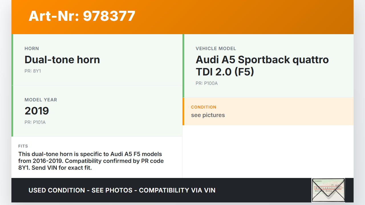
Task: Click the Art-Nr: 978377 heading
Action: [82, 16]
